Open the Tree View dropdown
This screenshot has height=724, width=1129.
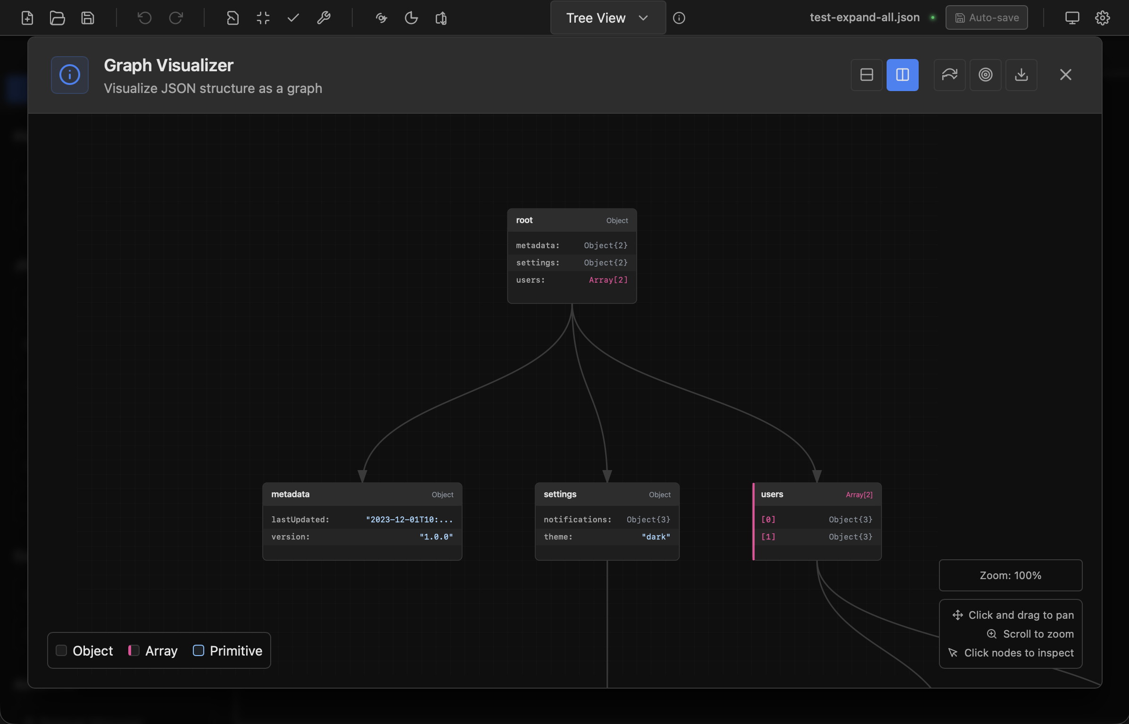click(x=607, y=18)
